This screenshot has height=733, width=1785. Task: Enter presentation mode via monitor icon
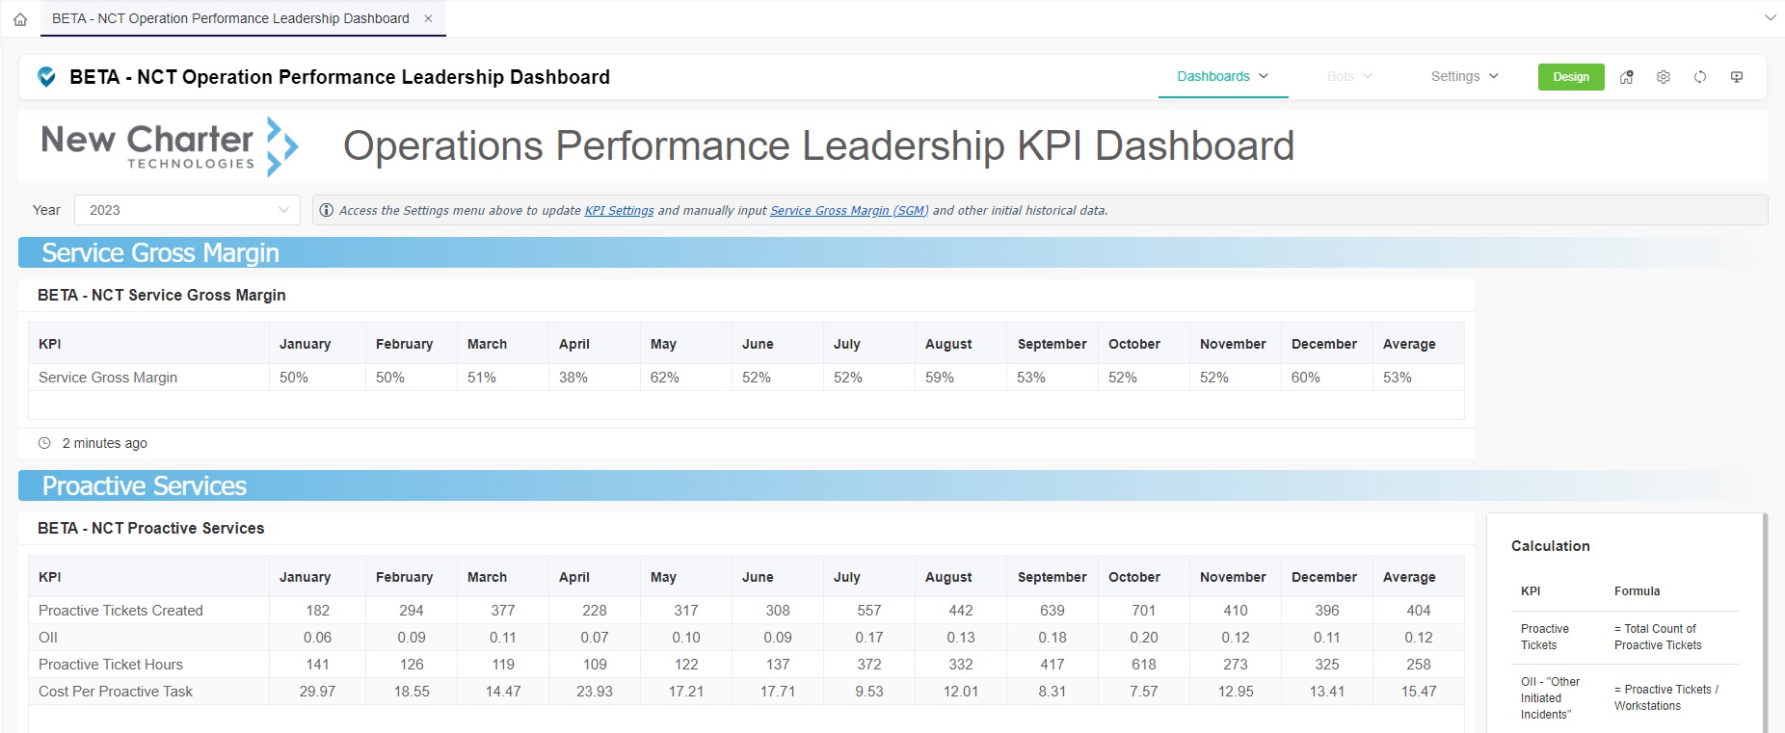[x=1737, y=77]
